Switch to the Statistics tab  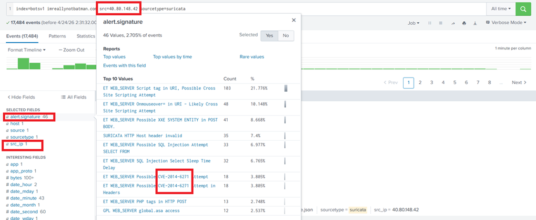[x=86, y=36]
